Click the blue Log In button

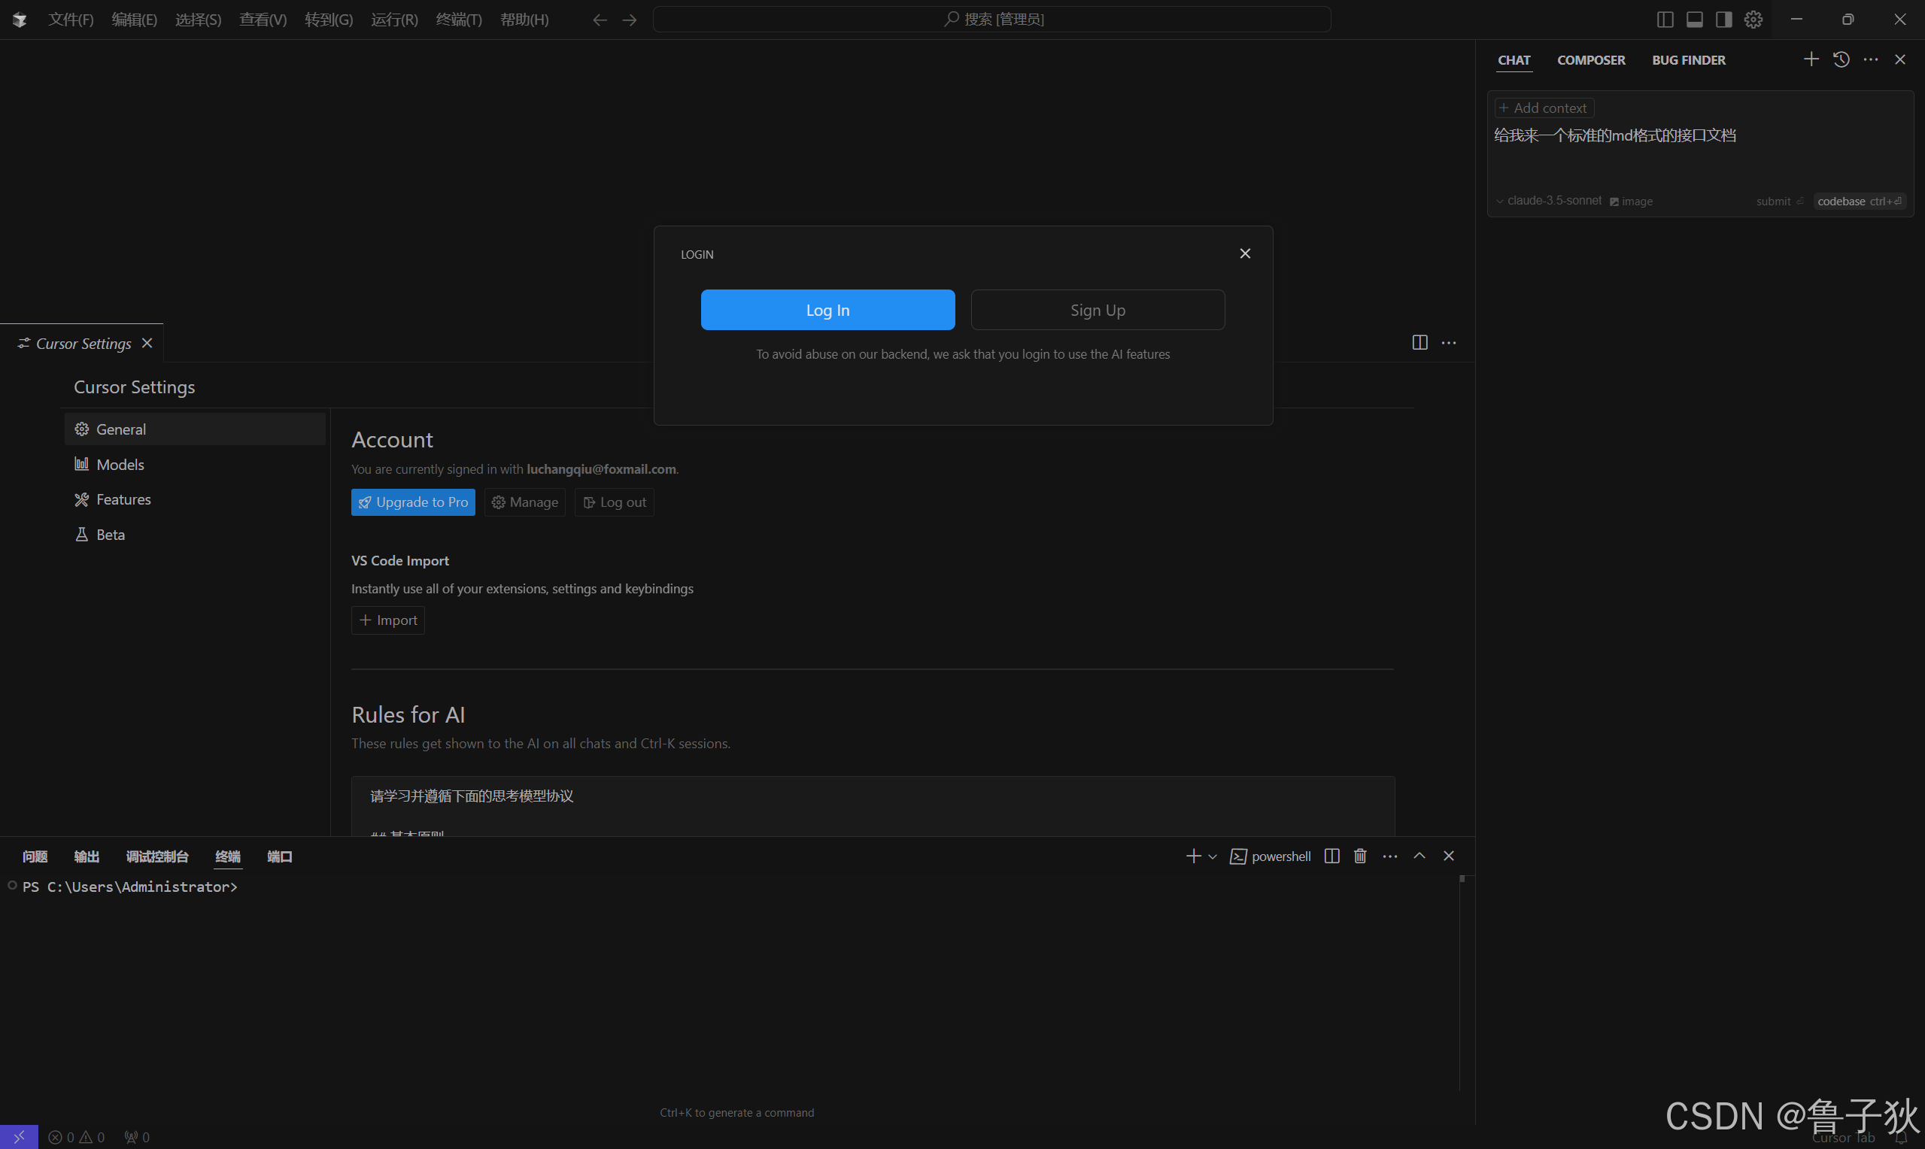[x=827, y=310]
